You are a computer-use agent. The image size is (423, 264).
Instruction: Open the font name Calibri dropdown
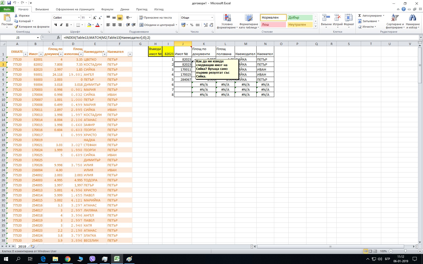[x=79, y=18]
